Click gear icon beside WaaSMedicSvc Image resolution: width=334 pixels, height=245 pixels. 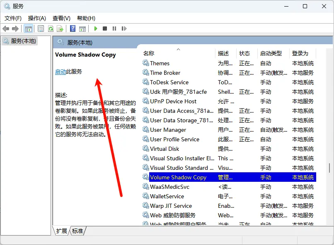[x=146, y=186]
